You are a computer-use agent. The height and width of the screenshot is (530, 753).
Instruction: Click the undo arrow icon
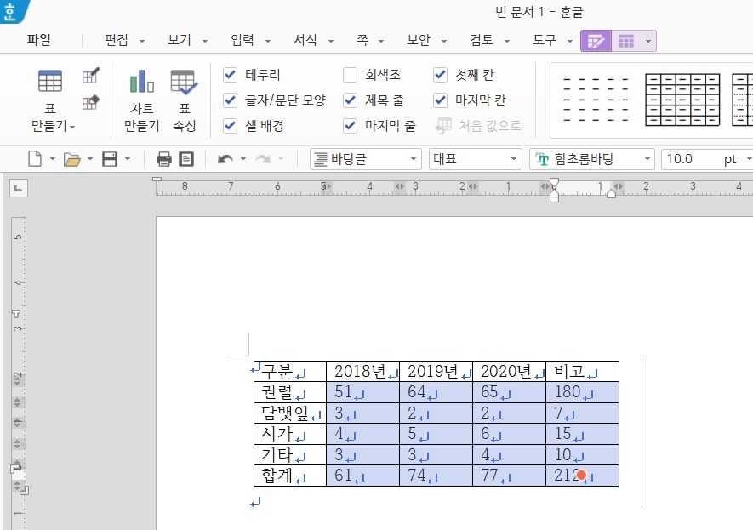click(225, 159)
